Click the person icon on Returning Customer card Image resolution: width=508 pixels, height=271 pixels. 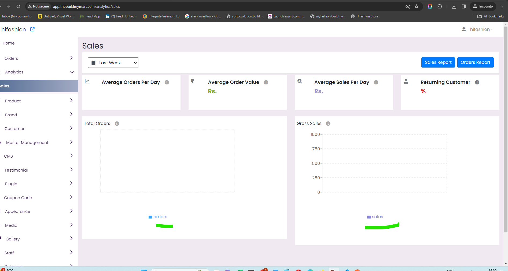[406, 81]
